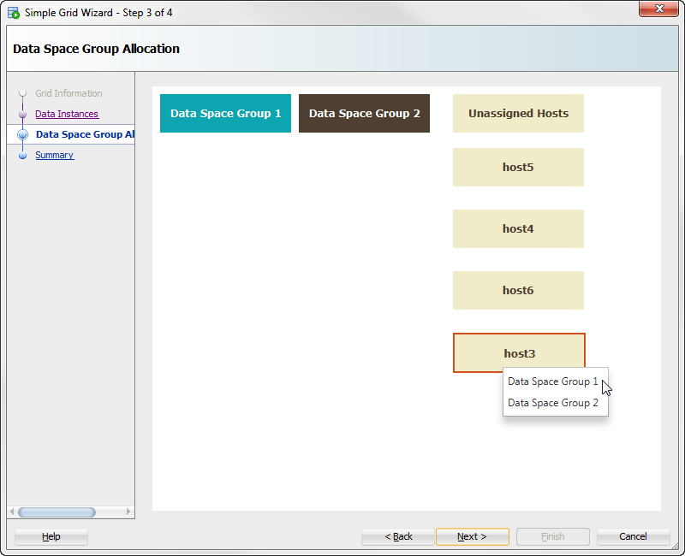Viewport: 685px width, 556px height.
Task: Select the host4 tile
Action: tap(518, 228)
